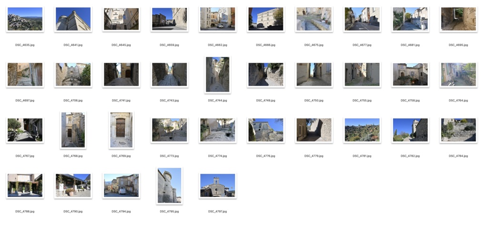Click the DSC_4755.jpg image

(362, 75)
